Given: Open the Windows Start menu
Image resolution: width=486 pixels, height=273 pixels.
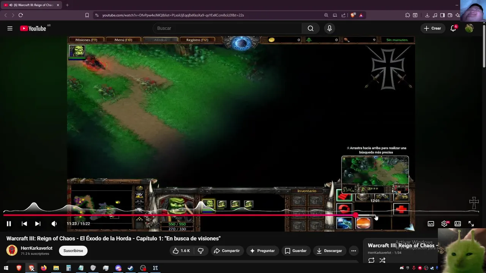Looking at the screenshot, I should pyautogui.click(x=6, y=268).
